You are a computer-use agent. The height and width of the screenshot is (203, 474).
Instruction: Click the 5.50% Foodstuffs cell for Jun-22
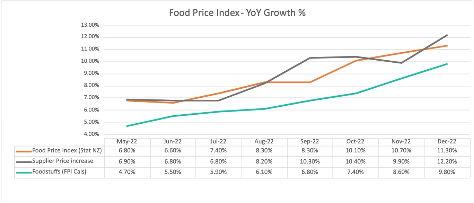tap(173, 171)
